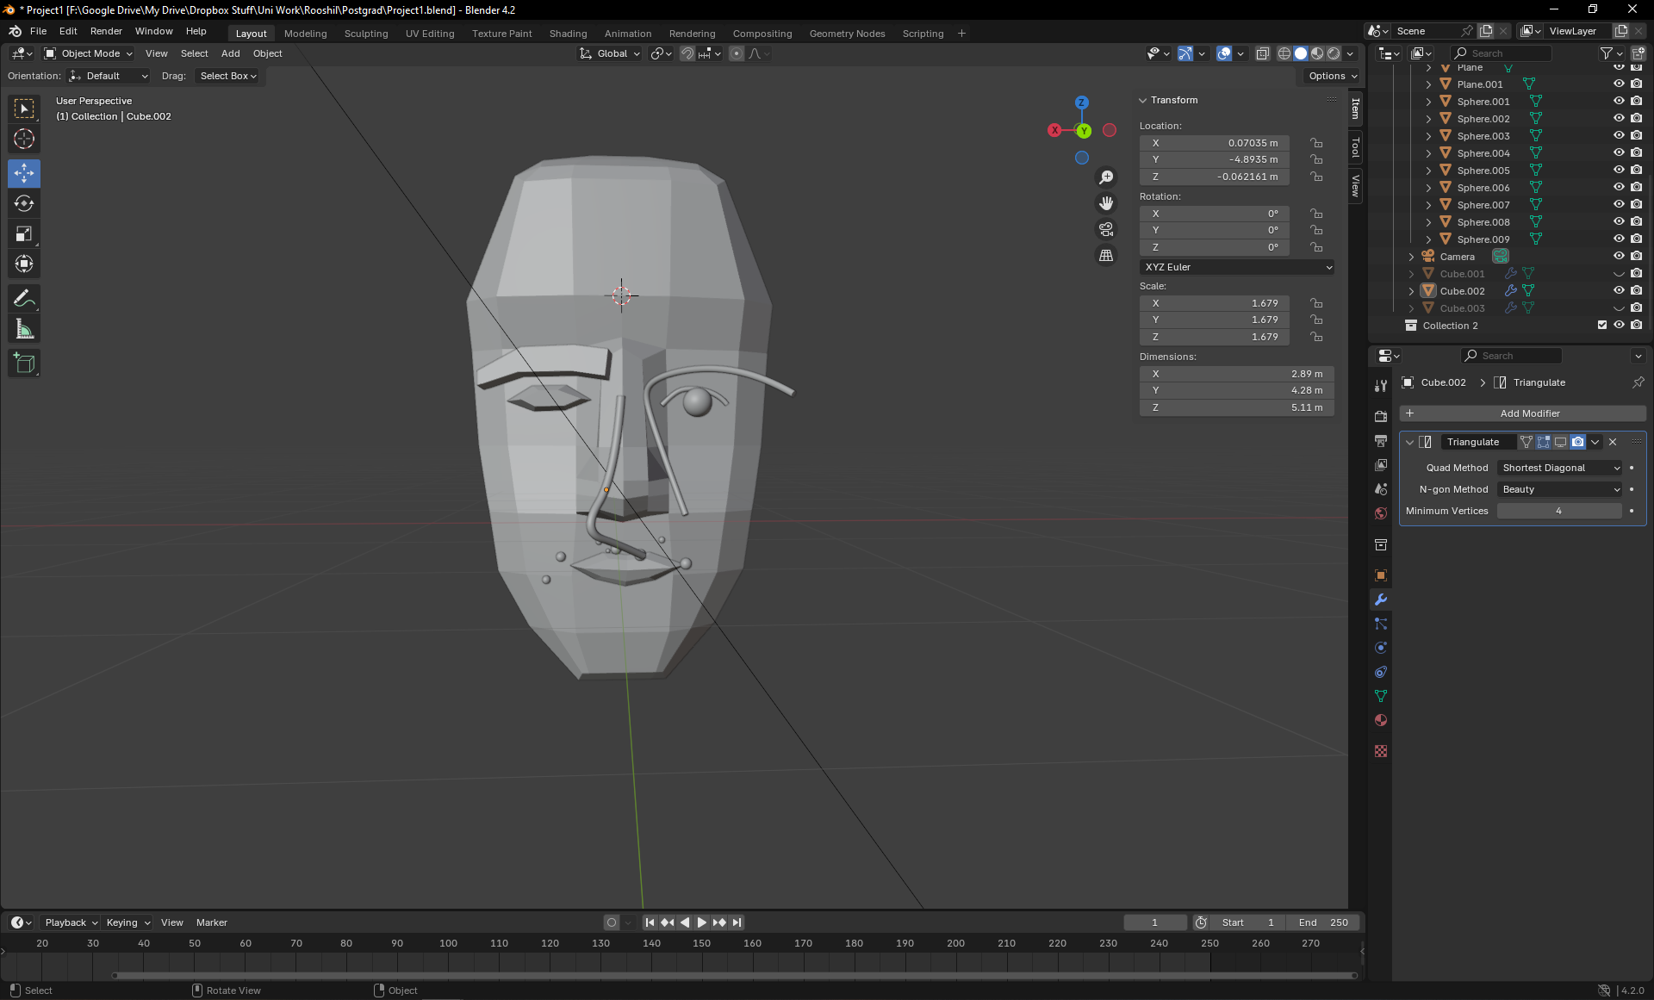Select the Rotate tool in toolbar
1654x1000 pixels.
24,203
